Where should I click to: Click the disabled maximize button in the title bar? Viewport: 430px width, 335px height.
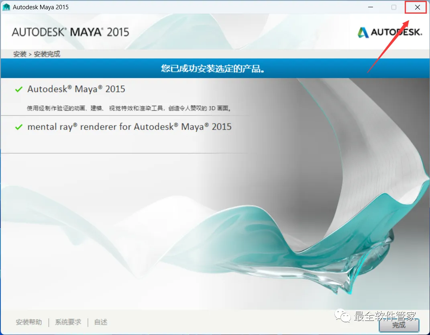point(394,7)
